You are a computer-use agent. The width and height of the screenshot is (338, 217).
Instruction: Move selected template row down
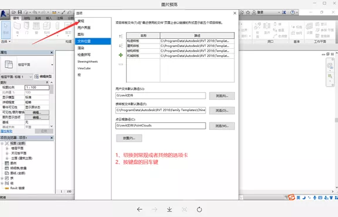point(121,46)
